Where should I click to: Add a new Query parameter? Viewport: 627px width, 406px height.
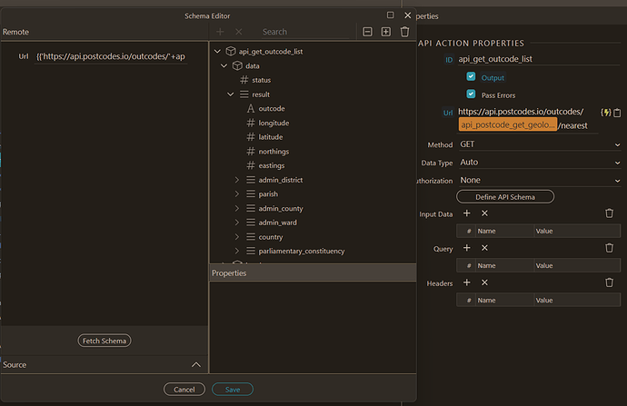[467, 248]
